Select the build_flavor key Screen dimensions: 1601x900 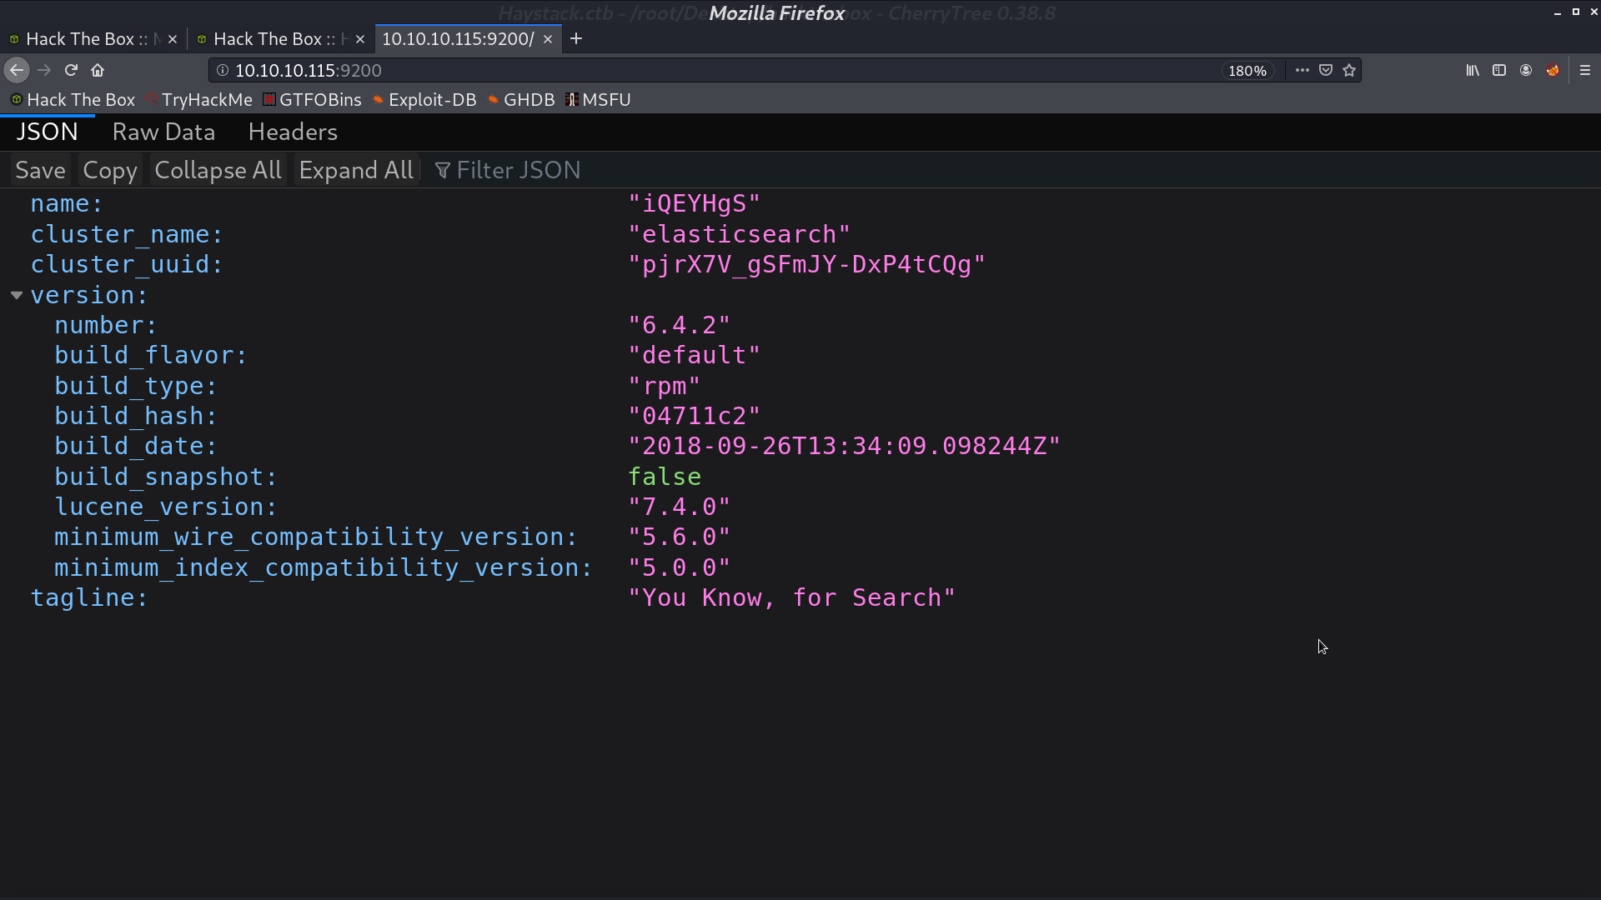pyautogui.click(x=151, y=356)
